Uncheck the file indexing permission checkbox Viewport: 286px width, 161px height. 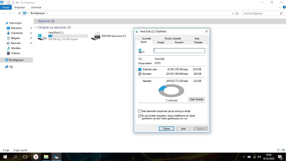coord(140,116)
